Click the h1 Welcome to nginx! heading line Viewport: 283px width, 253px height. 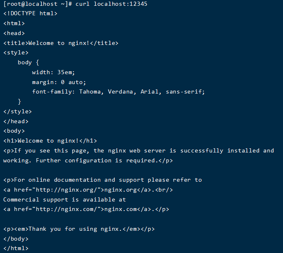click(50, 141)
